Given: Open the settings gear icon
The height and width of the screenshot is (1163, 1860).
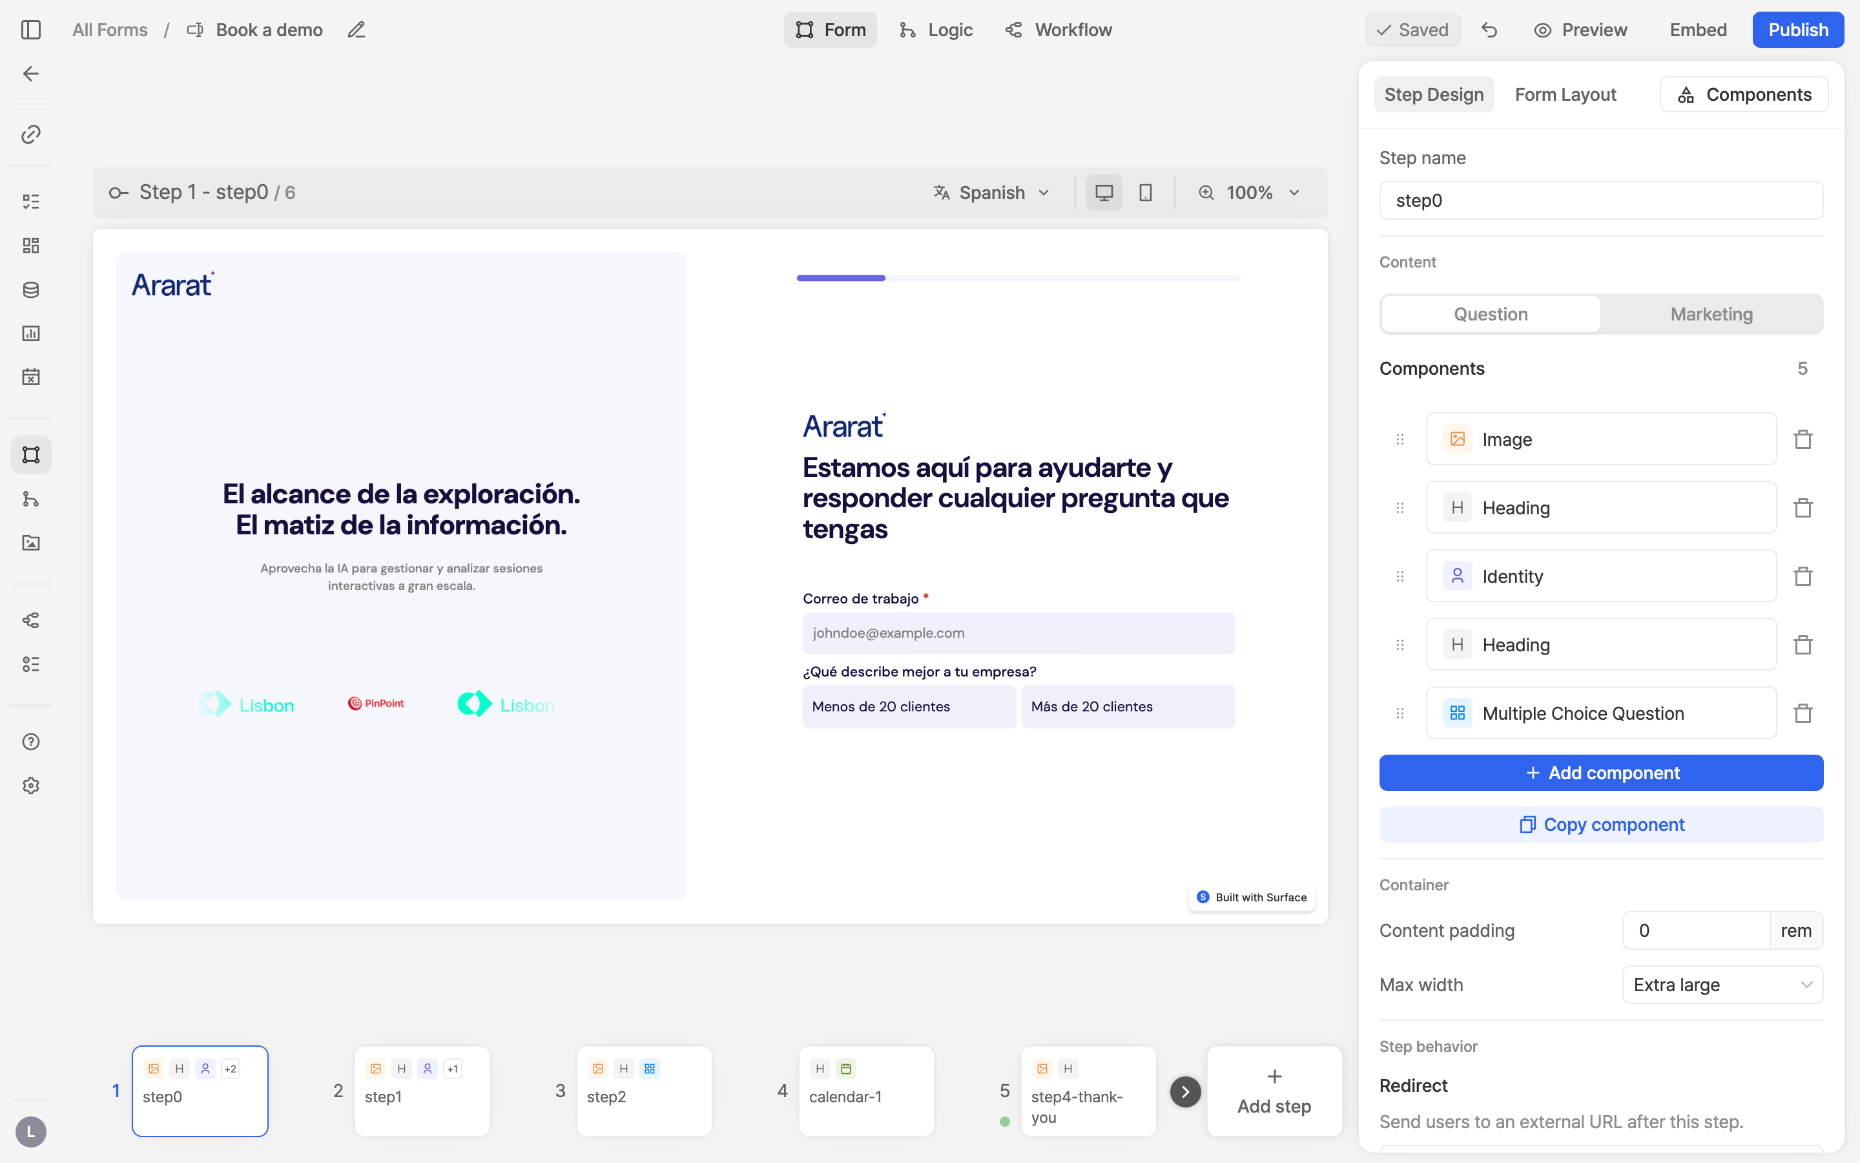Looking at the screenshot, I should pos(31,785).
